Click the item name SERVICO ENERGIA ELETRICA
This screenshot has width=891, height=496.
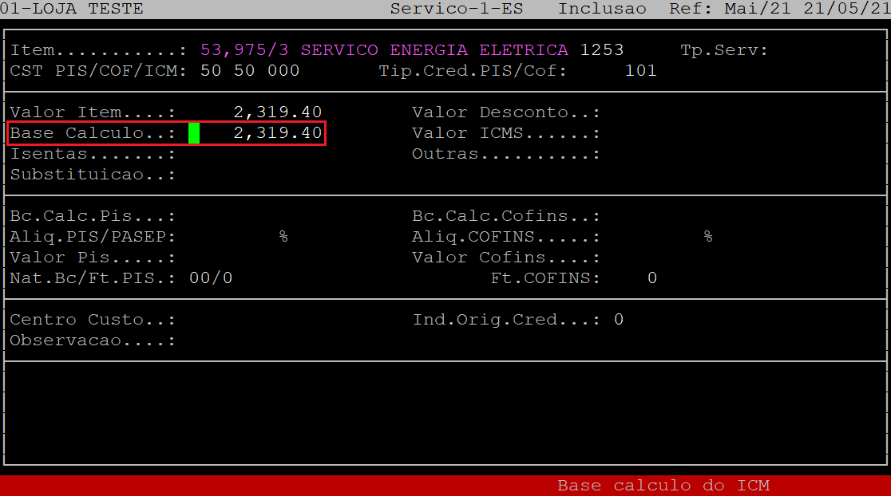pos(434,50)
